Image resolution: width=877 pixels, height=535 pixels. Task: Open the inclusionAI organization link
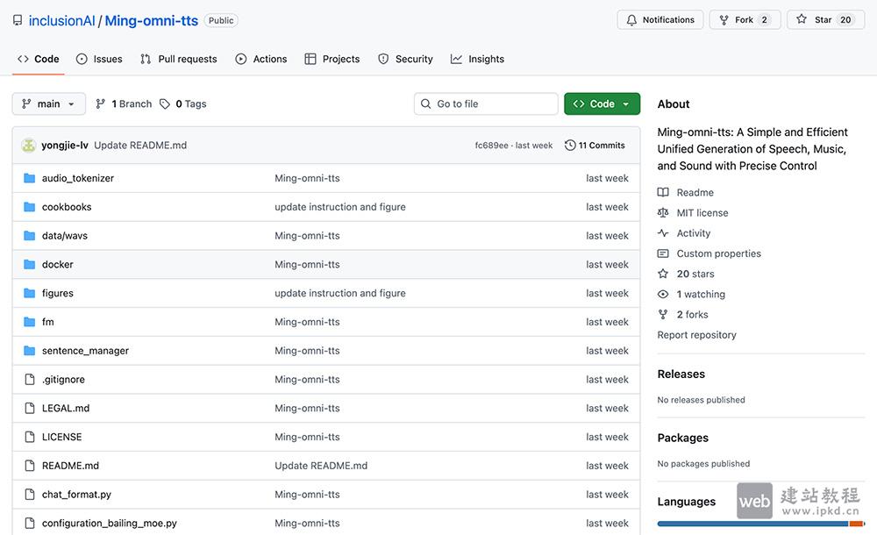[61, 21]
